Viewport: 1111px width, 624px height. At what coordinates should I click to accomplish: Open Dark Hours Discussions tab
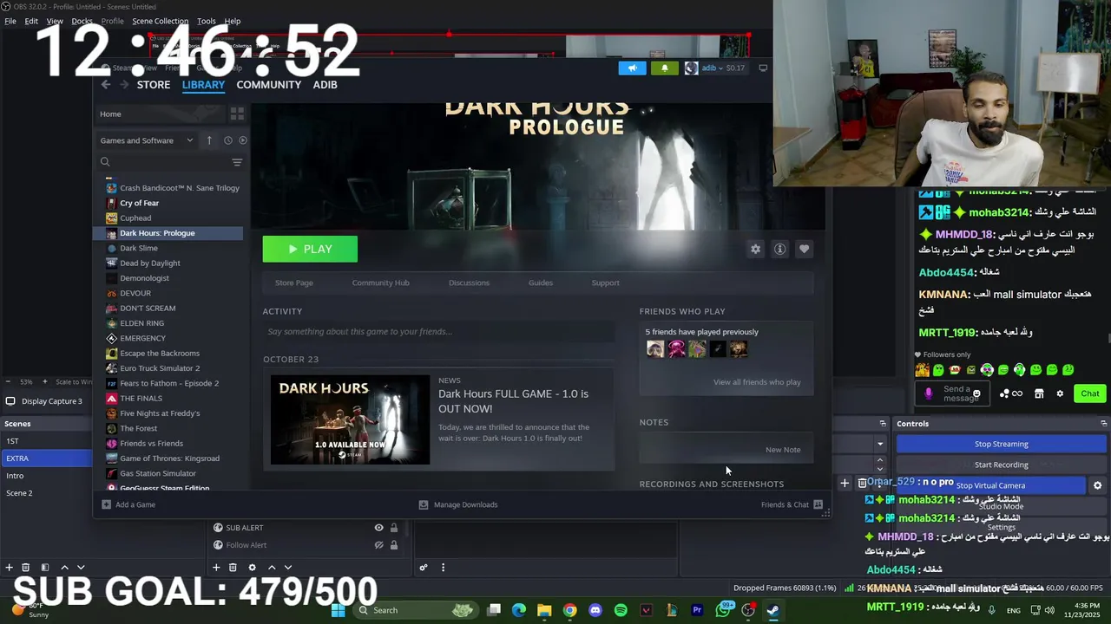(469, 283)
